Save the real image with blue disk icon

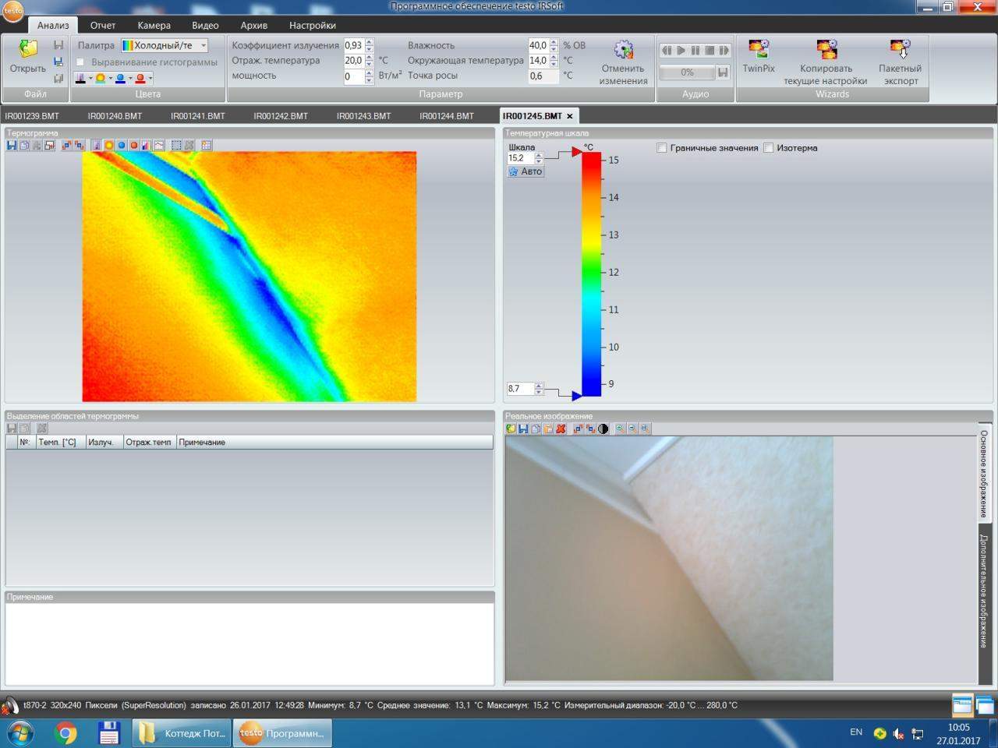[x=523, y=429]
